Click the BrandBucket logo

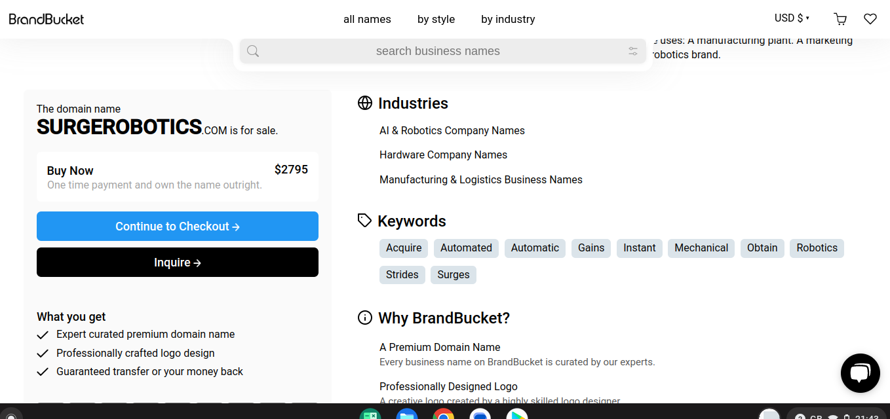47,19
